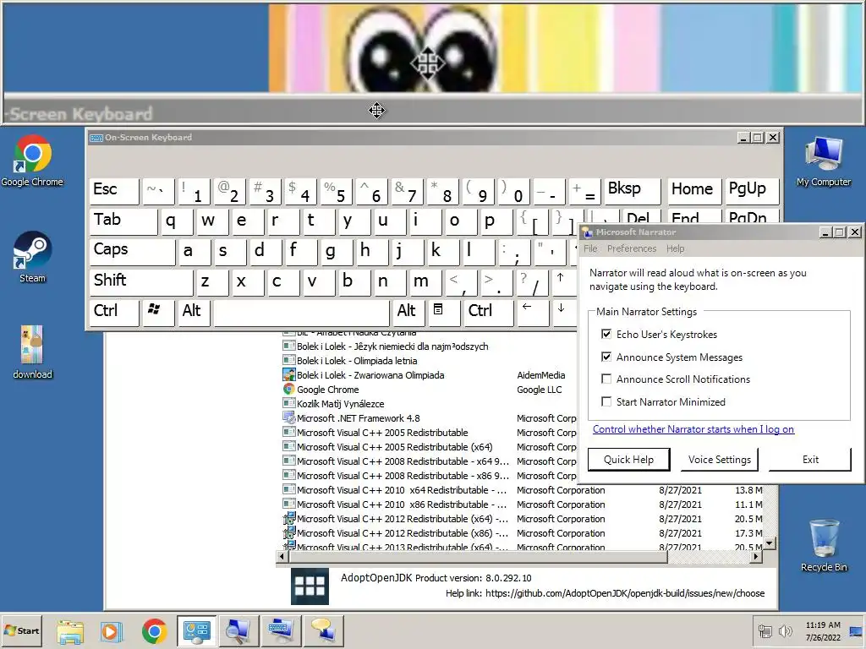Click the taskbar clock
866x649 pixels.
point(823,630)
